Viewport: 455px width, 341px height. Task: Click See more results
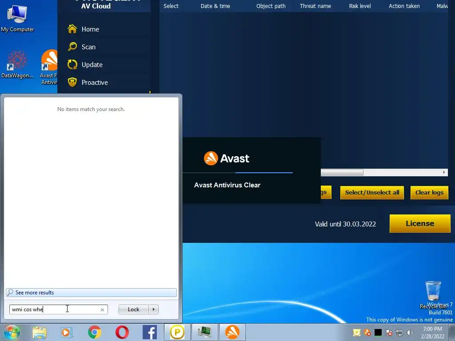click(91, 293)
